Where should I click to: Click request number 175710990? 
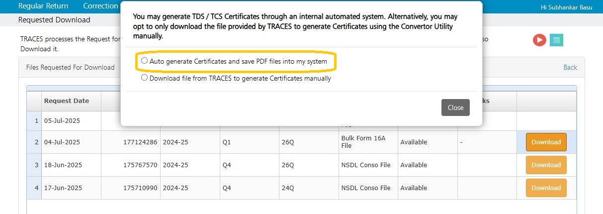pos(140,188)
